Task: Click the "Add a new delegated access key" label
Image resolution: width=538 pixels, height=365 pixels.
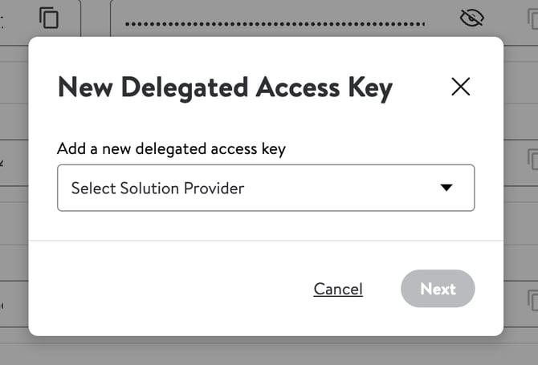Action: pos(171,148)
